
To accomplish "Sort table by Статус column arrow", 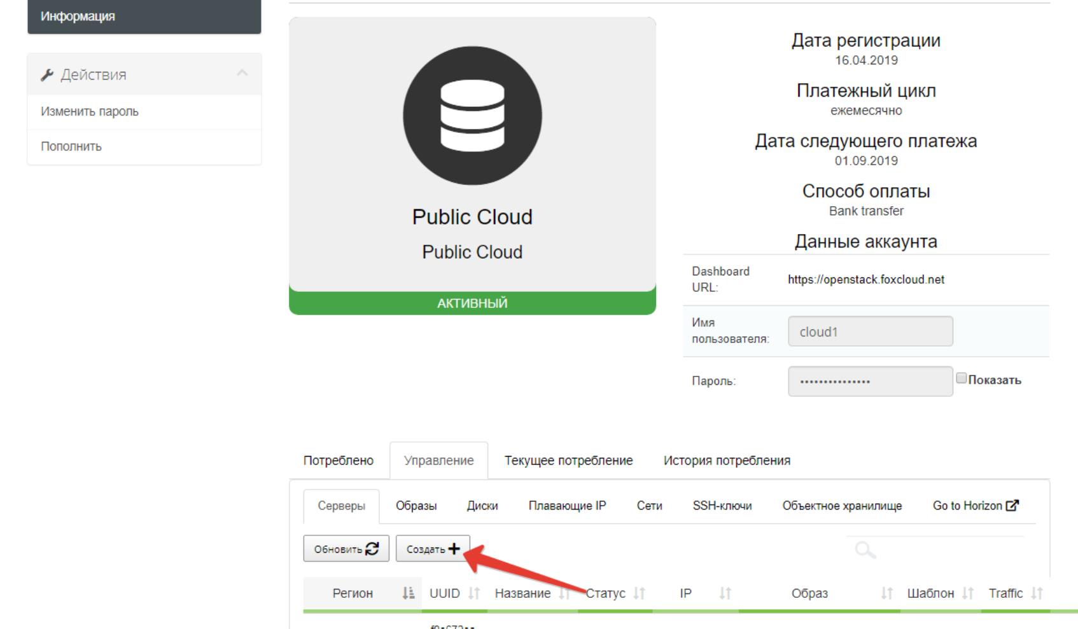I will click(640, 593).
